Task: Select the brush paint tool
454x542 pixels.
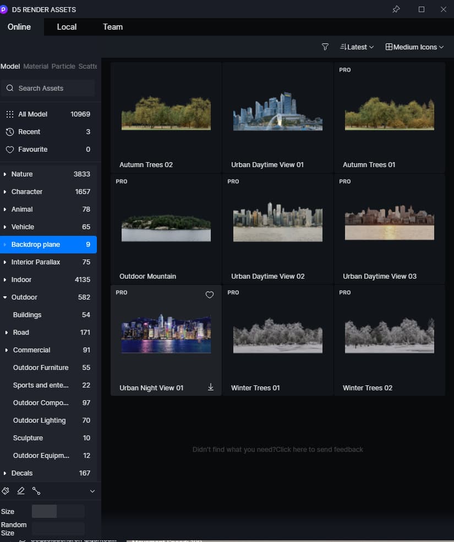Action: (6, 491)
